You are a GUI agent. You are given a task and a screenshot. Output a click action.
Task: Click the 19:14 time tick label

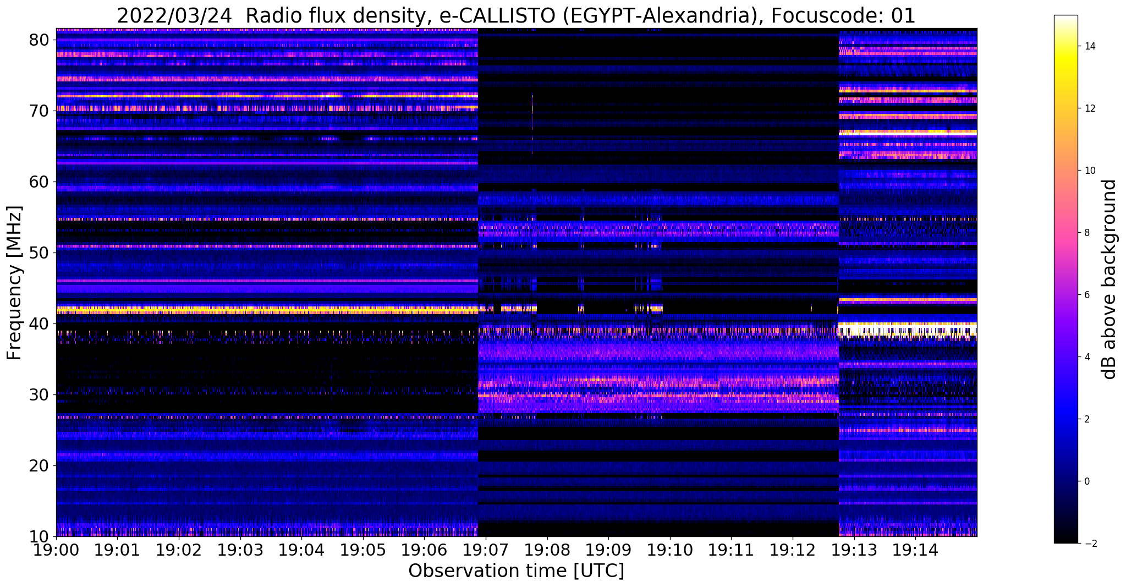point(915,549)
